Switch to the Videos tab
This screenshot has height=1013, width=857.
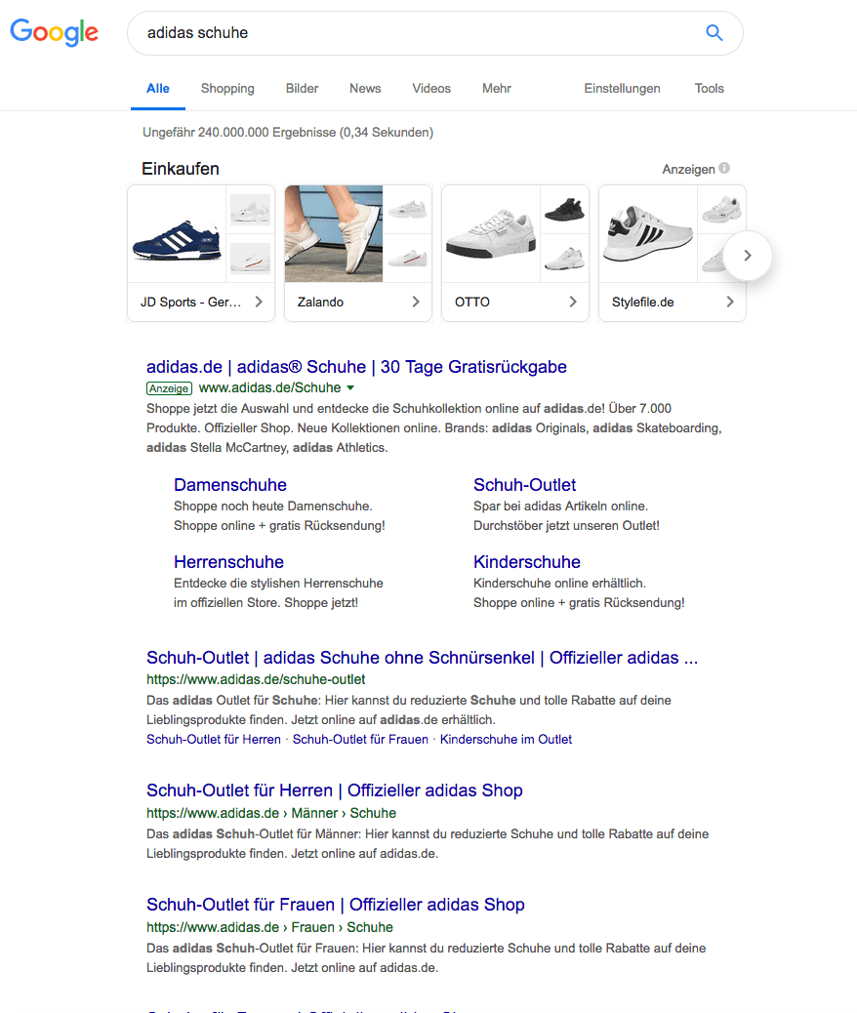point(431,89)
